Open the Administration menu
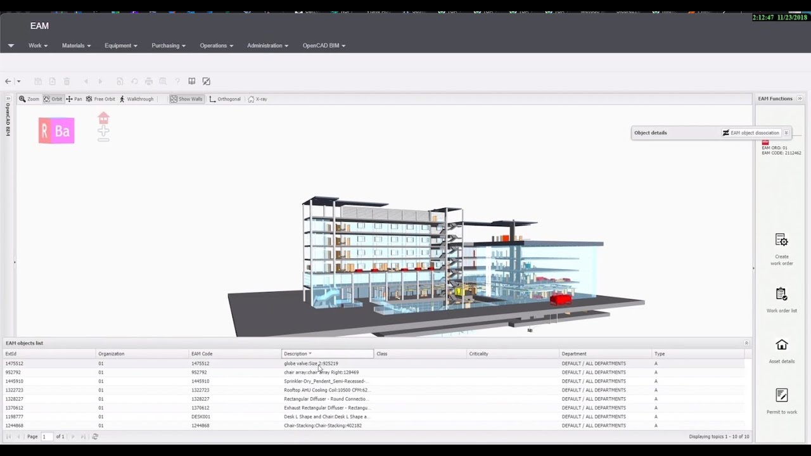Image resolution: width=811 pixels, height=456 pixels. click(x=268, y=46)
